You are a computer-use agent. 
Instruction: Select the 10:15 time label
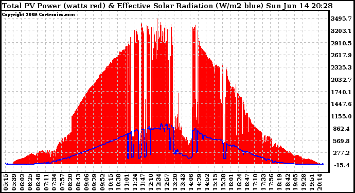[110, 182]
